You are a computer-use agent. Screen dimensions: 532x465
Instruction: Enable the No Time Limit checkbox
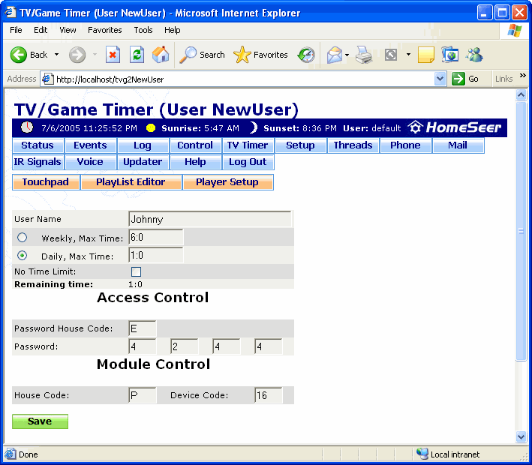click(136, 271)
